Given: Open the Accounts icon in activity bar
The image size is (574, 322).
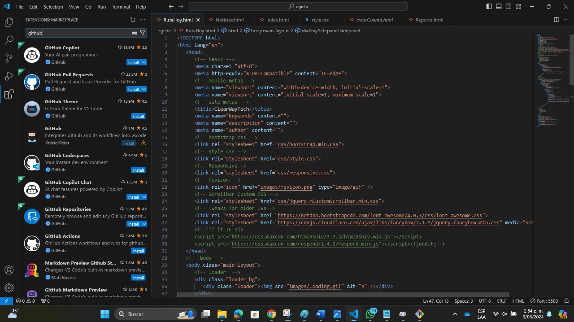Looking at the screenshot, I should 9,270.
